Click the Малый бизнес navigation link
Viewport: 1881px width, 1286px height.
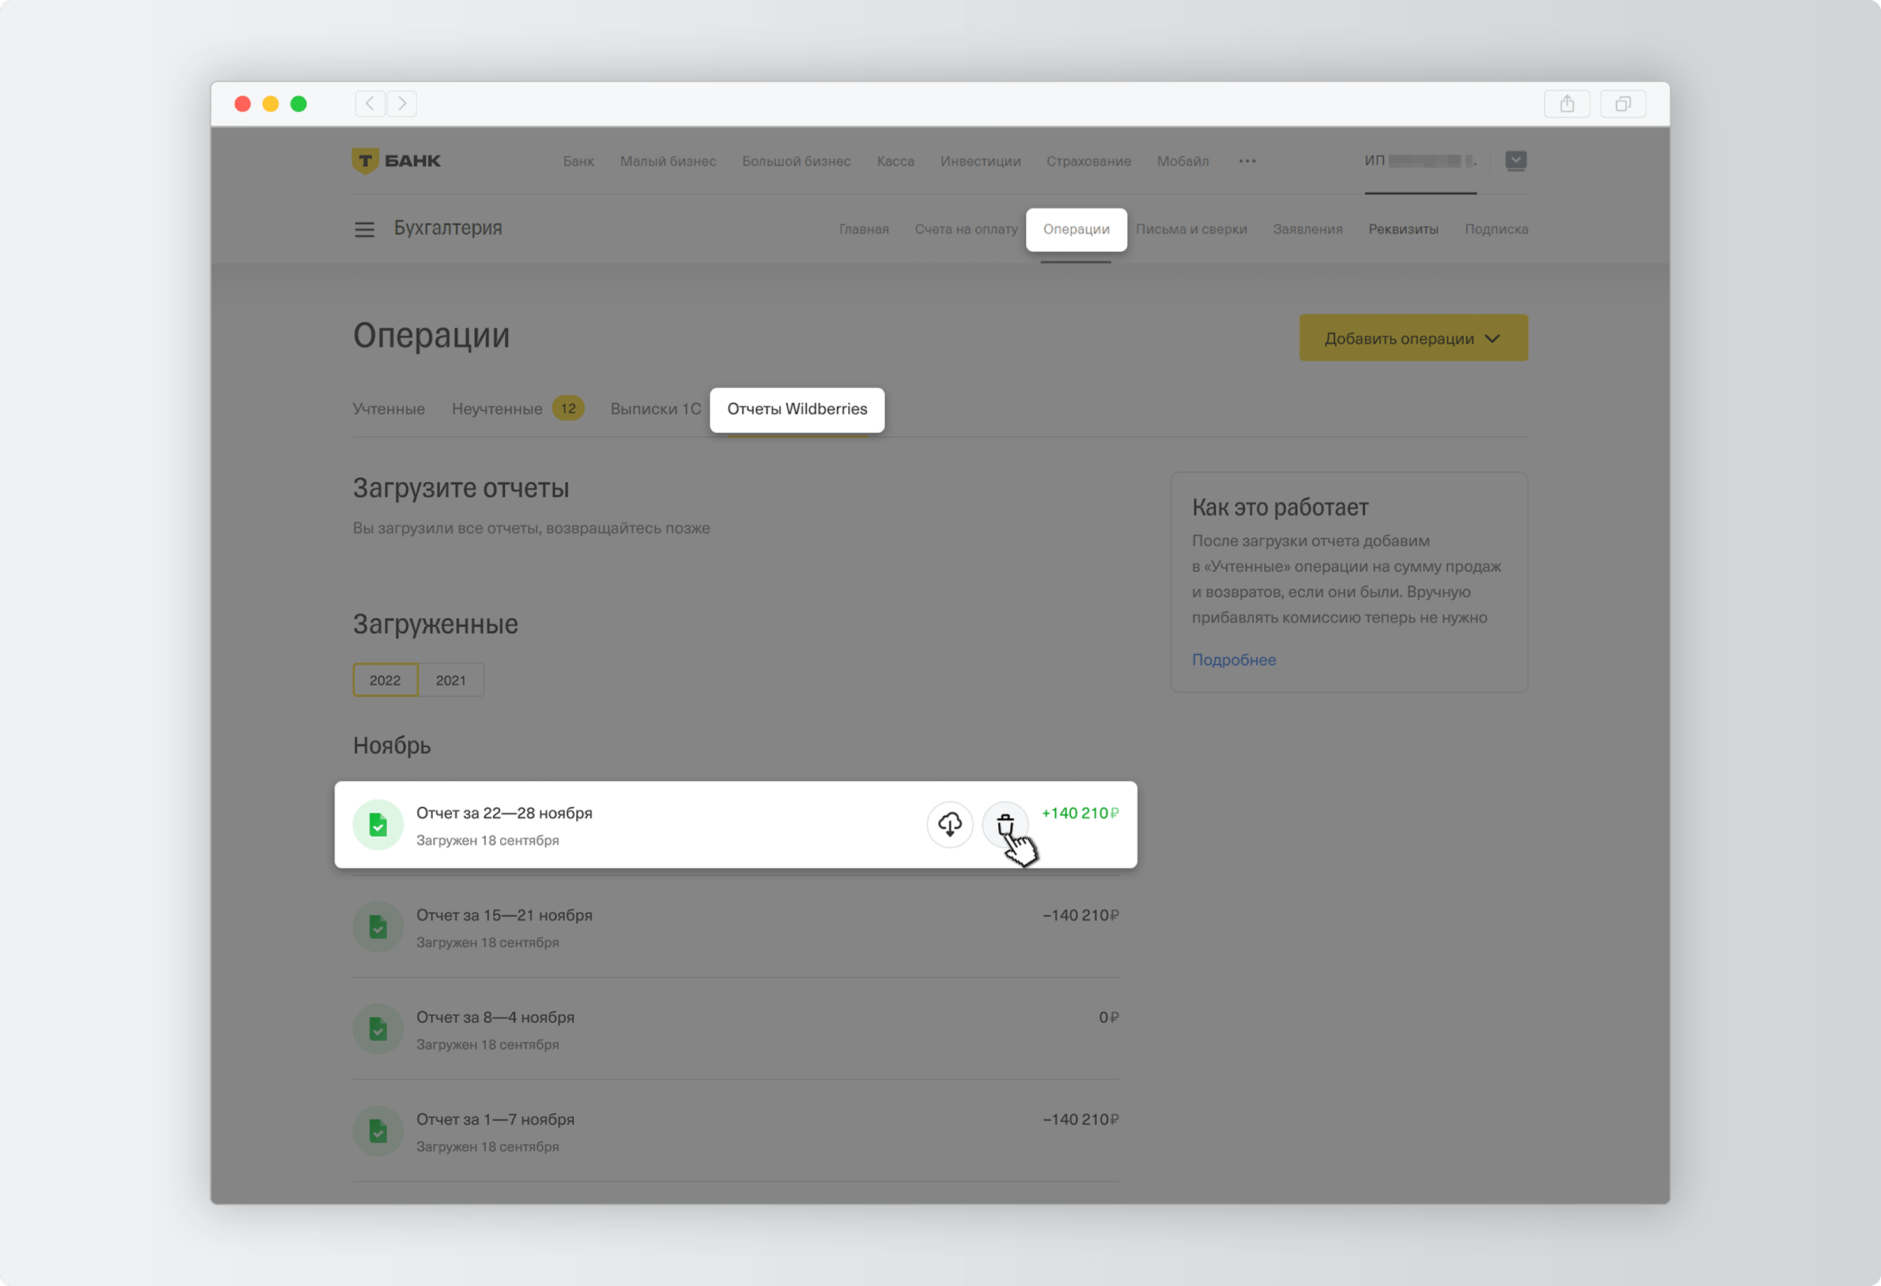(668, 161)
